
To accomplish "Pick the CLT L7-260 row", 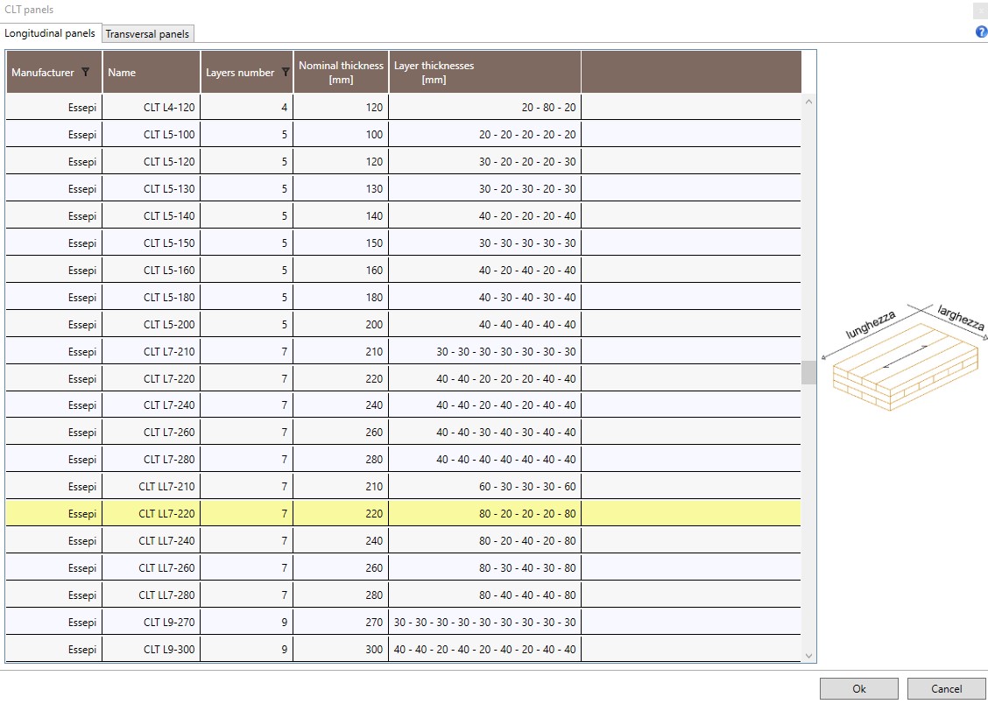I will pyautogui.click(x=404, y=433).
